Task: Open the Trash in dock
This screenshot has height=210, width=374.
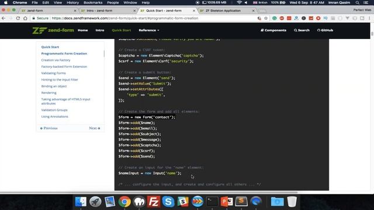Action: [292, 202]
